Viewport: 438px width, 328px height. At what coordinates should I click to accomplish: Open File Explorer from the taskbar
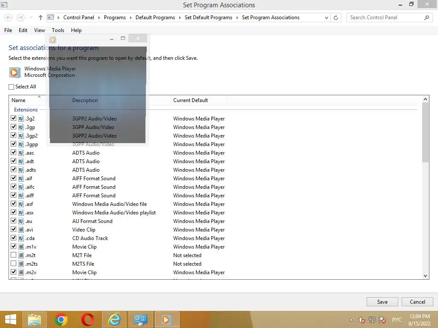click(35, 319)
